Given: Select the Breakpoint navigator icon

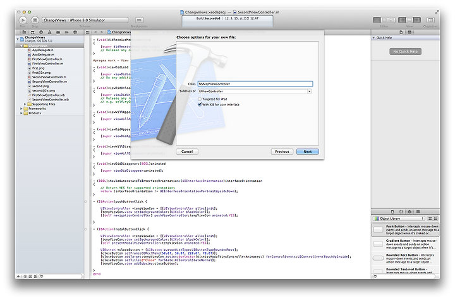Looking at the screenshot, I should click(66, 32).
